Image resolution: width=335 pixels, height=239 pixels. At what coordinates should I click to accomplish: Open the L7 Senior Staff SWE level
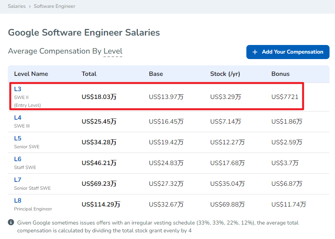(18, 180)
